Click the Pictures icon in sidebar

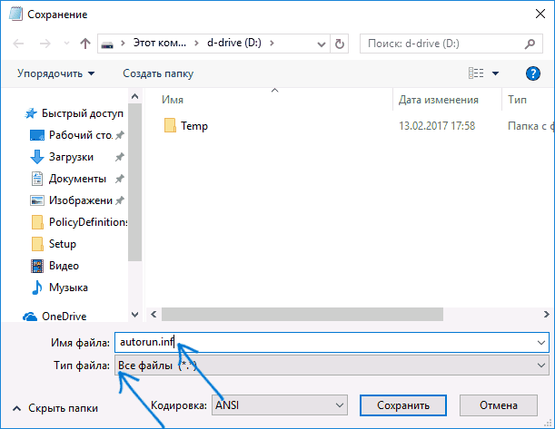[37, 200]
